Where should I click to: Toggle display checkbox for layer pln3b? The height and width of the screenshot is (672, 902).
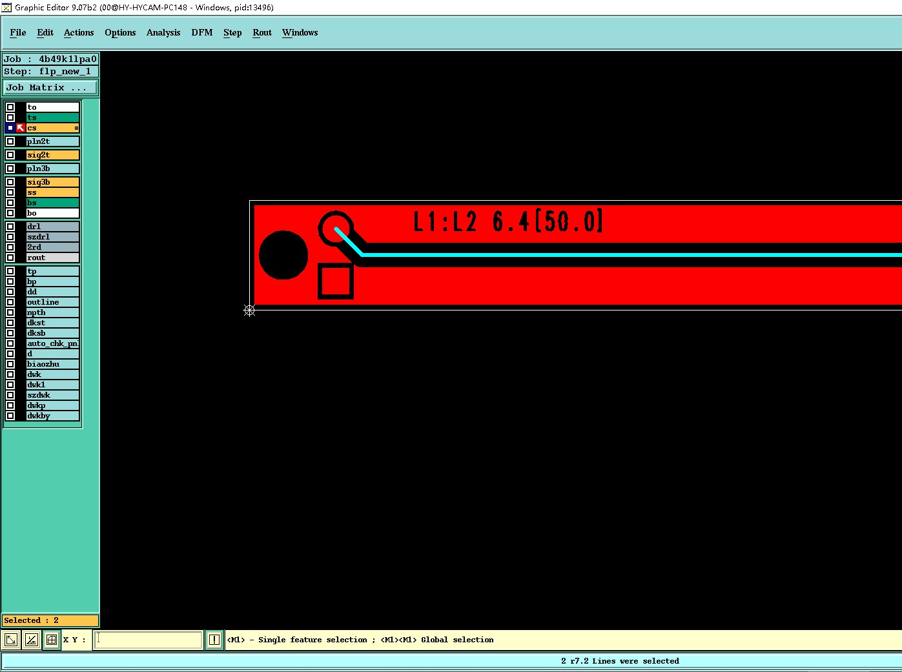[x=10, y=168]
